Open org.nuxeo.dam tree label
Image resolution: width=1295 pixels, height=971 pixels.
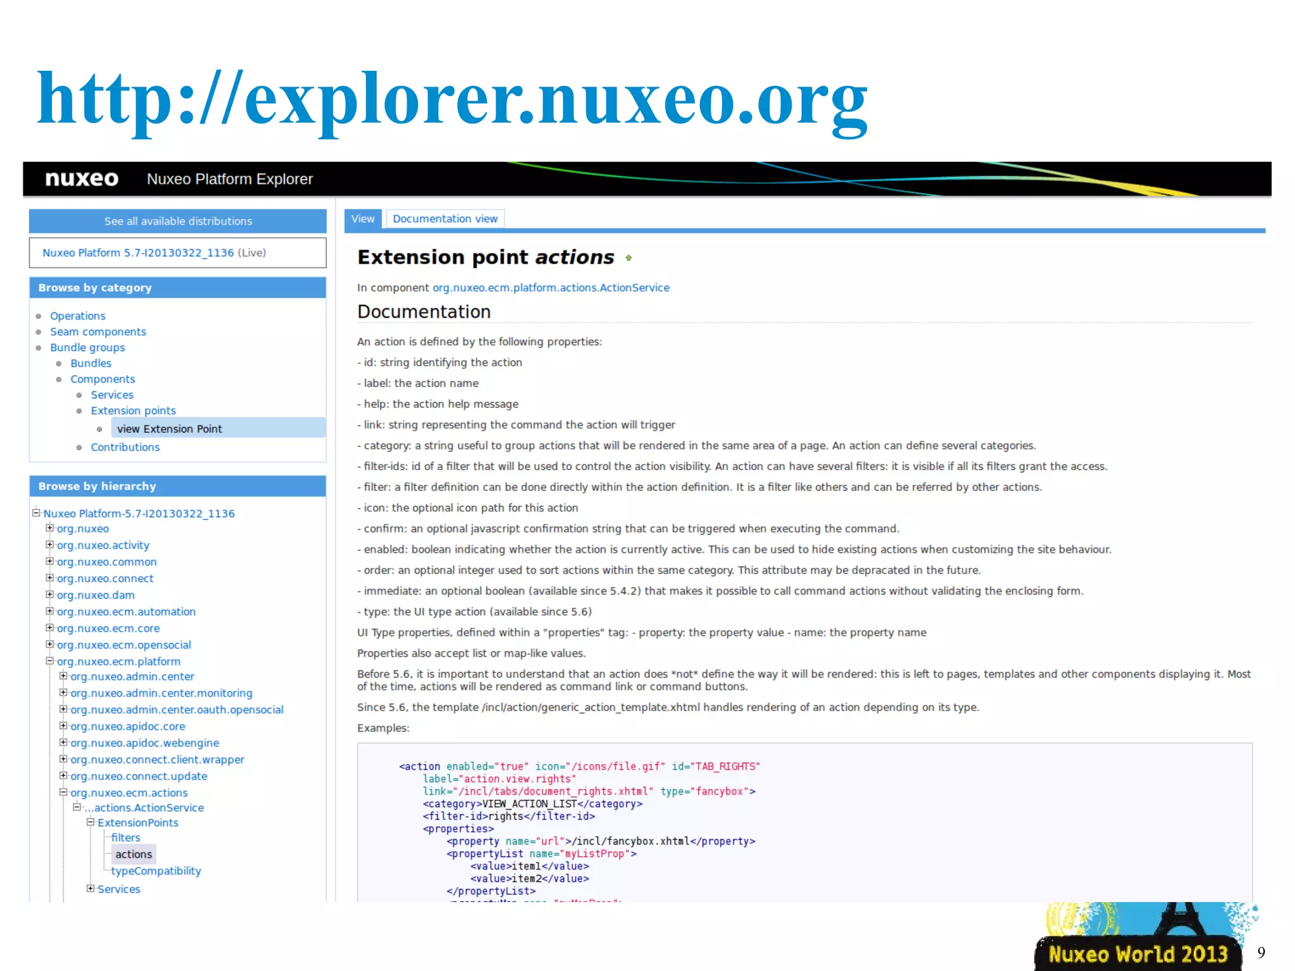click(x=95, y=595)
